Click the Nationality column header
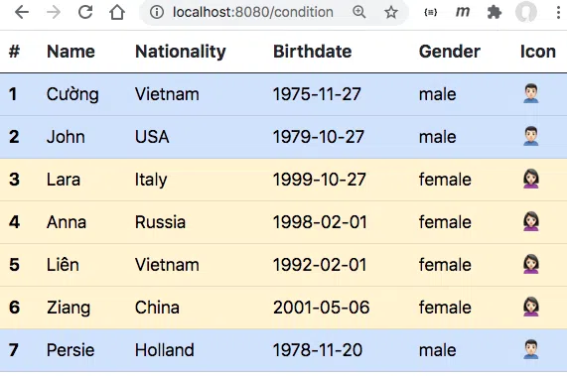 (181, 52)
